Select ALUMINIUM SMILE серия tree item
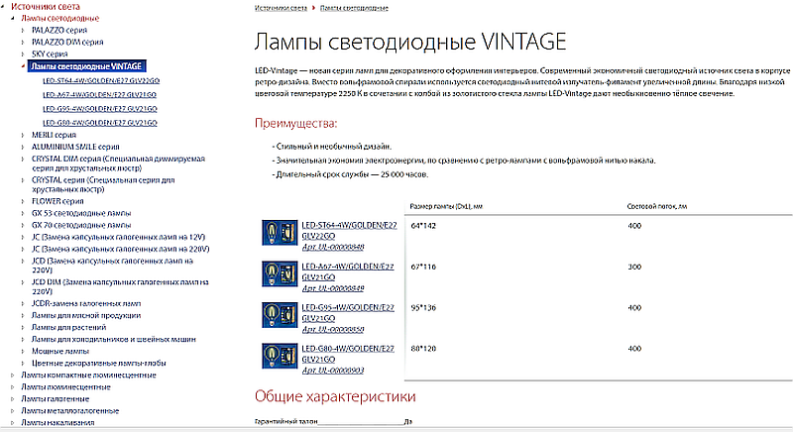 (x=75, y=147)
